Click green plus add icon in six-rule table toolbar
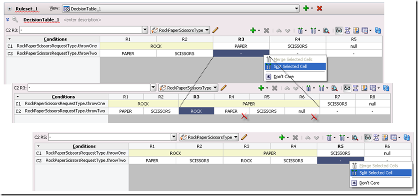This screenshot has width=418, height=196. (281, 137)
